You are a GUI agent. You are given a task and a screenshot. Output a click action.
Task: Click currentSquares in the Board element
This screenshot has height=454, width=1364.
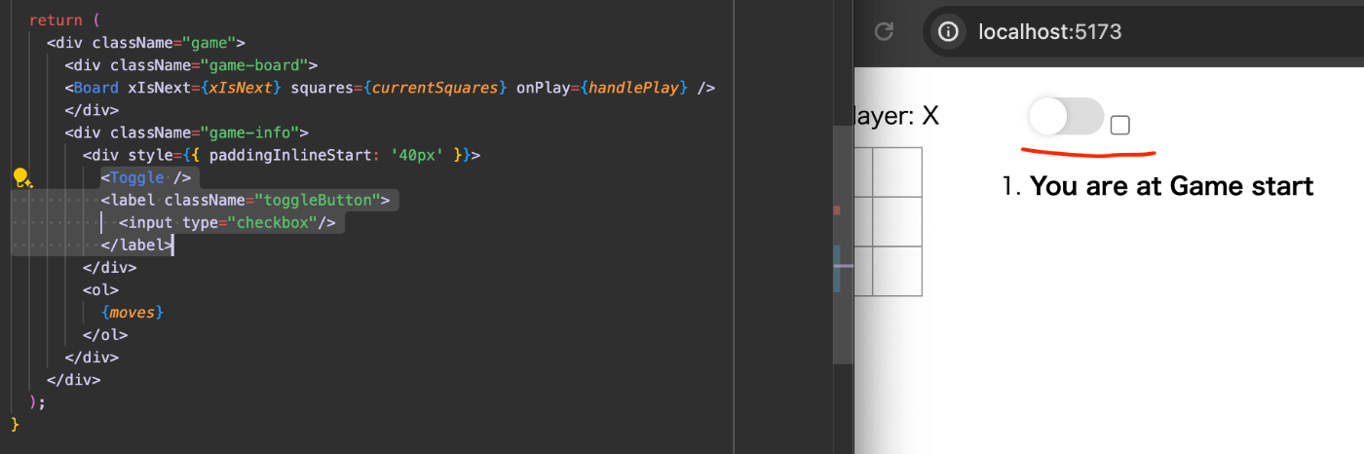[437, 88]
